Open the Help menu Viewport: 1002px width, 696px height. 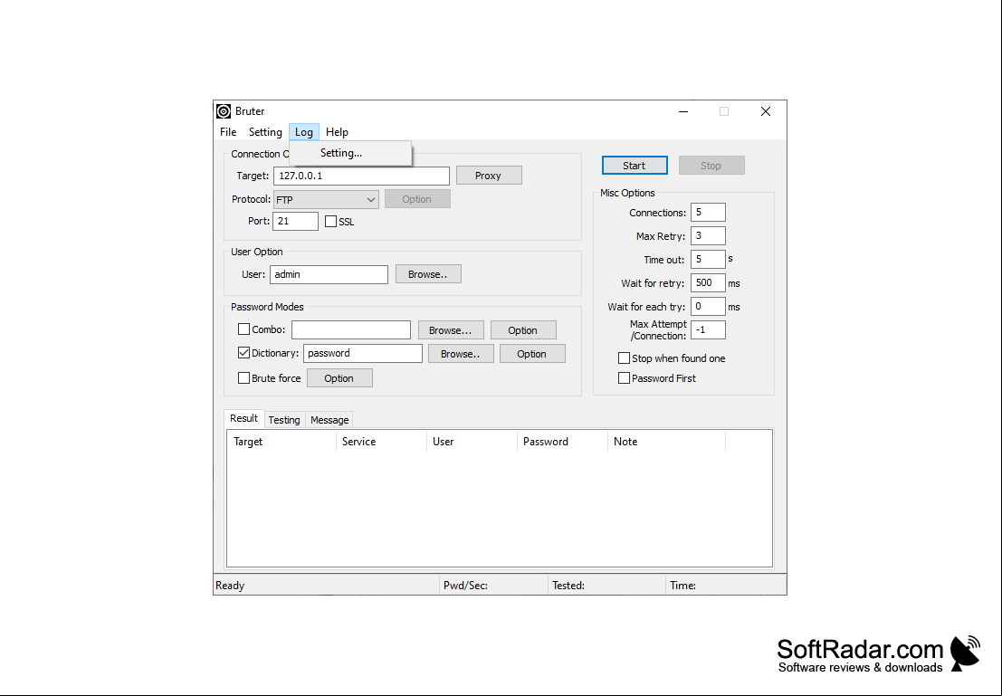[x=337, y=132]
